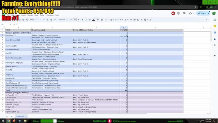Get add-ons with side panel plus
Image resolution: width=218 pixels, height=123 pixels.
215,55
